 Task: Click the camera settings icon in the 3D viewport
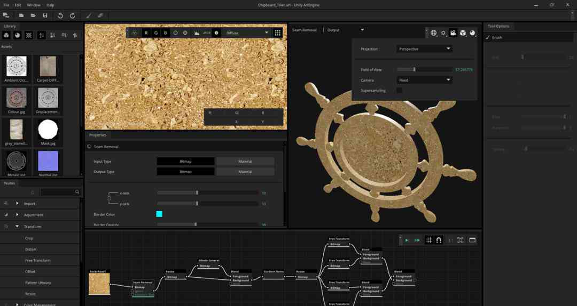tap(453, 33)
